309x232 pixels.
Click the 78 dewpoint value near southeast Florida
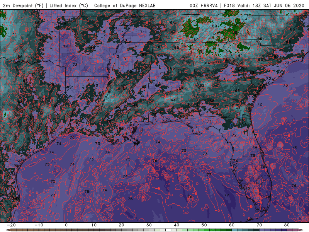[267, 197]
